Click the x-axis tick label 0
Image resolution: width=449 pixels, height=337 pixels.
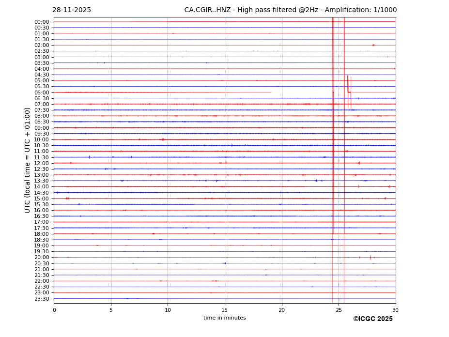click(x=54, y=310)
